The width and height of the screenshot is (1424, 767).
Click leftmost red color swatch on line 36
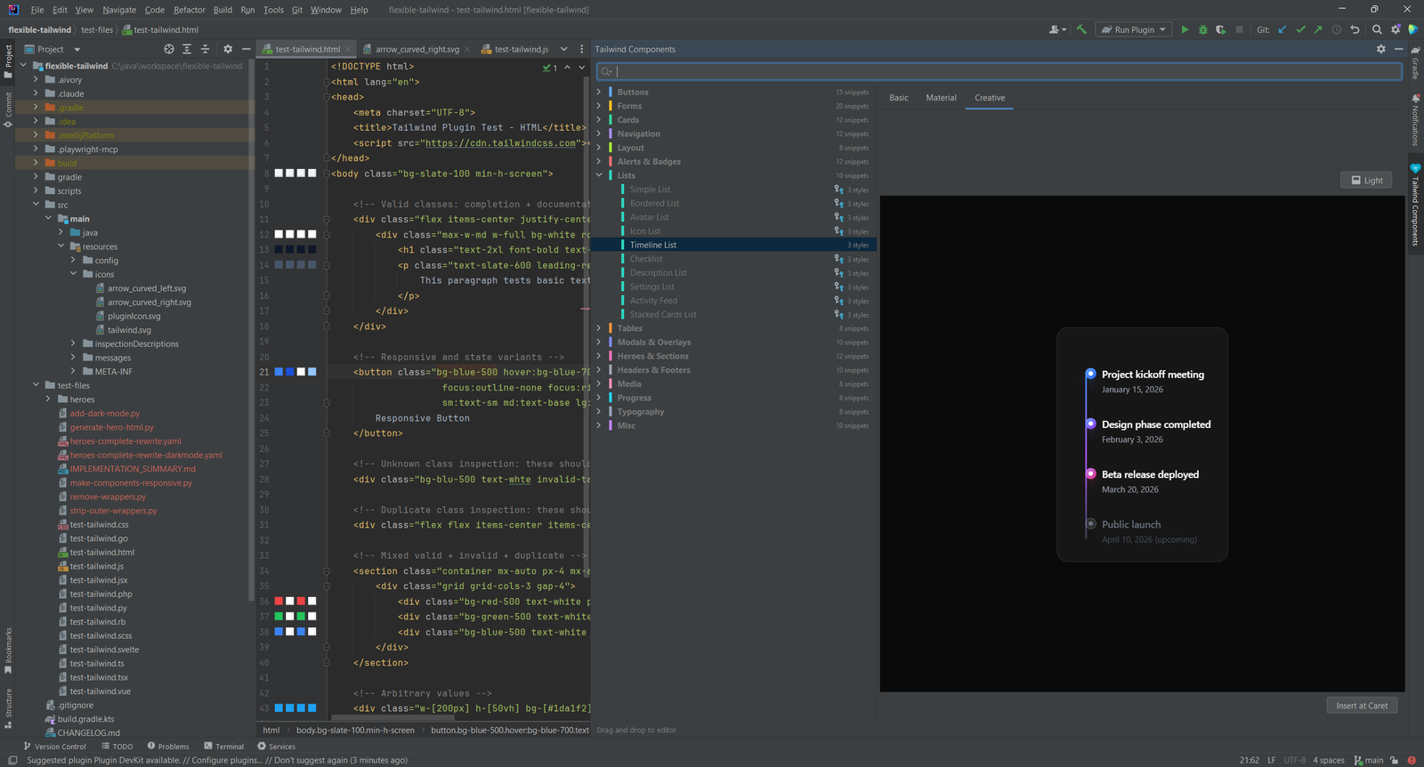pos(279,601)
